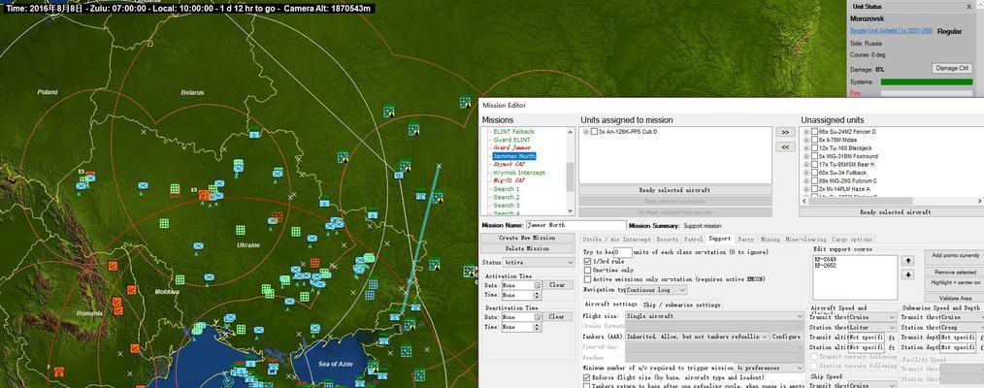
Task: Click the Single-Unit Airfield link
Action: (x=891, y=31)
